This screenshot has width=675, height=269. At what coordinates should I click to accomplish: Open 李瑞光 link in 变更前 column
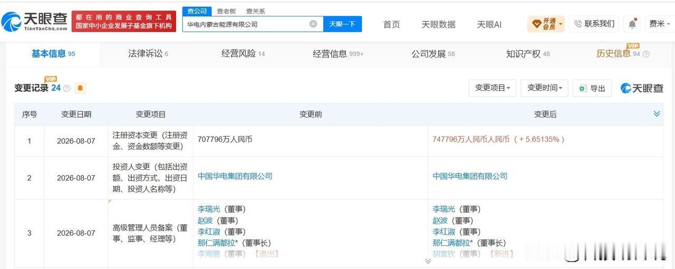(x=209, y=209)
